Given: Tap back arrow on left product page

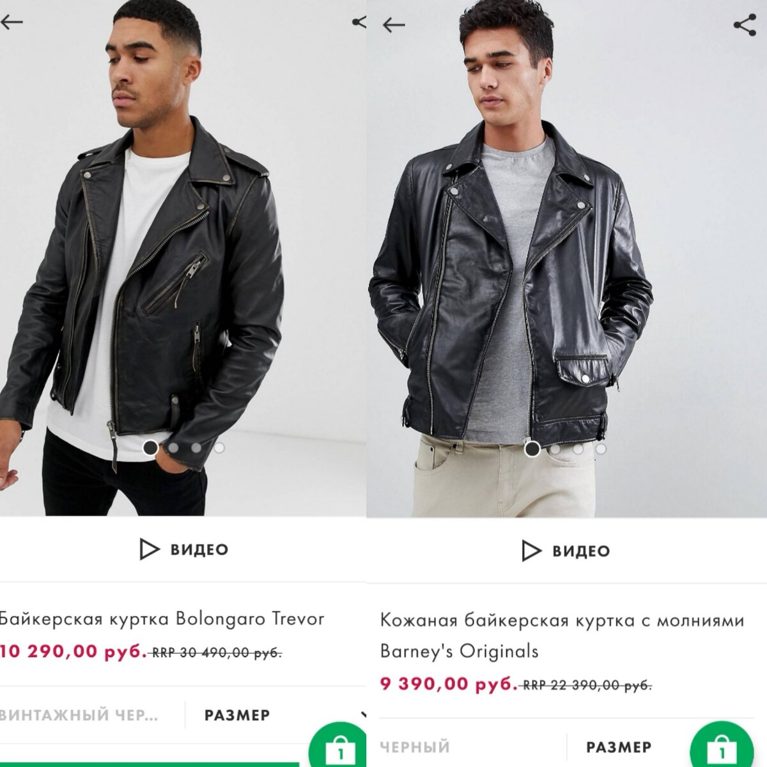Looking at the screenshot, I should coord(12,22).
